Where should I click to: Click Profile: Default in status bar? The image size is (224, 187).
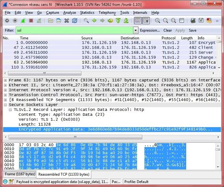pos(136,182)
